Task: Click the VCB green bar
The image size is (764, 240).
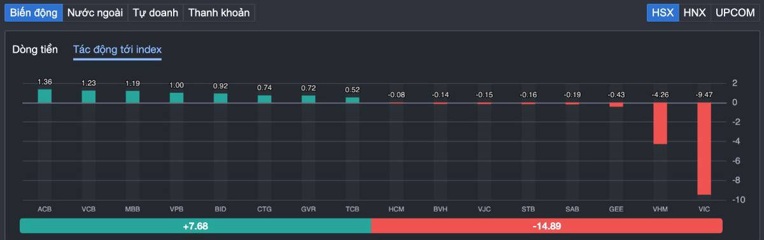Action: point(88,97)
